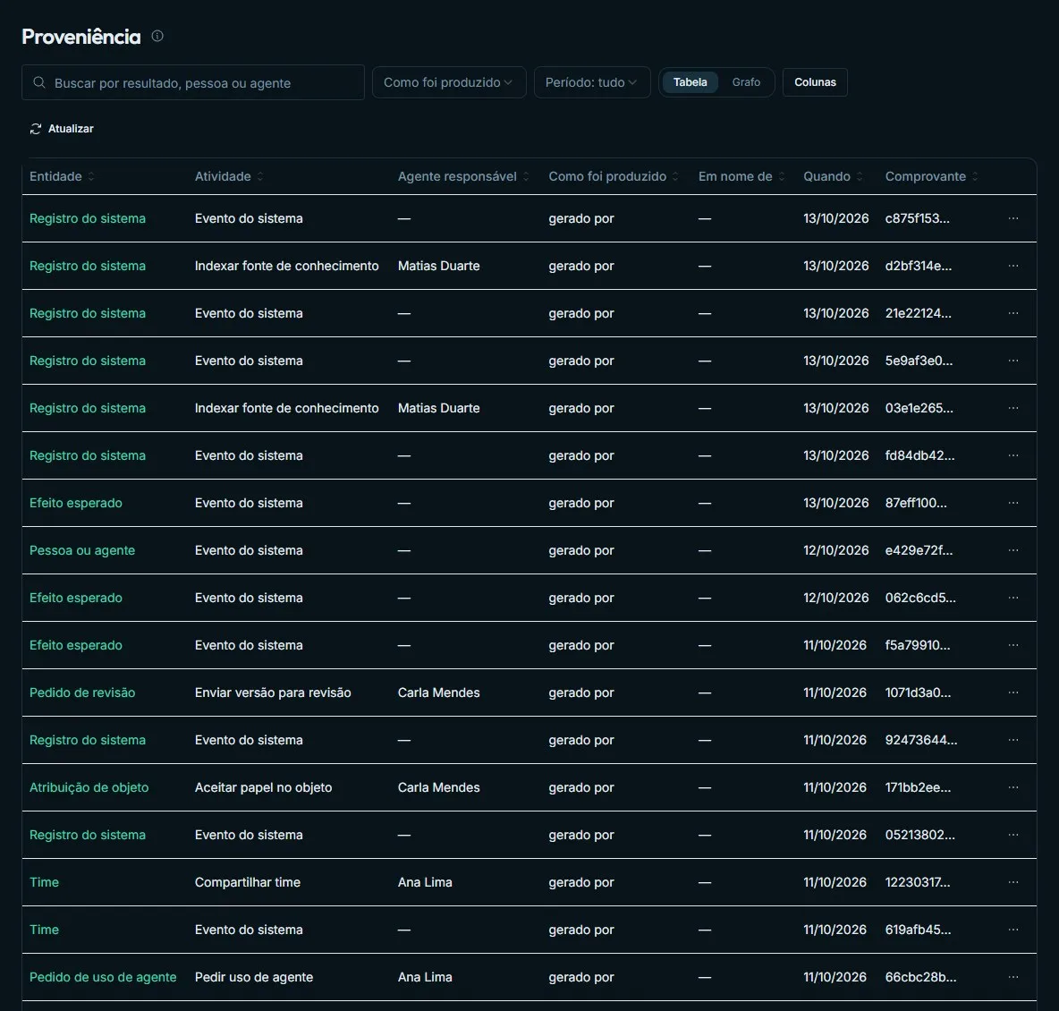The height and width of the screenshot is (1011, 1059).
Task: Refresh the list with Atualizar
Action: [62, 129]
